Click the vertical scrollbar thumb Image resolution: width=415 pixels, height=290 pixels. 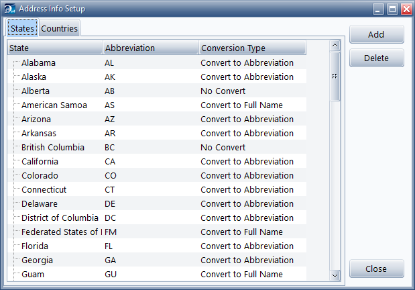335,75
